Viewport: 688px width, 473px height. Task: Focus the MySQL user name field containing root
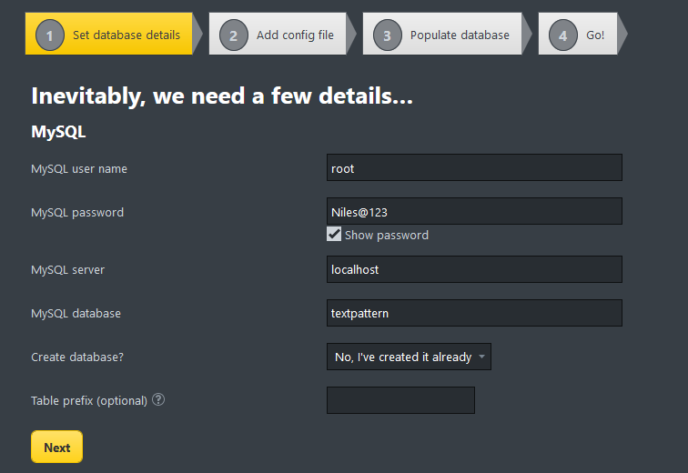point(473,168)
